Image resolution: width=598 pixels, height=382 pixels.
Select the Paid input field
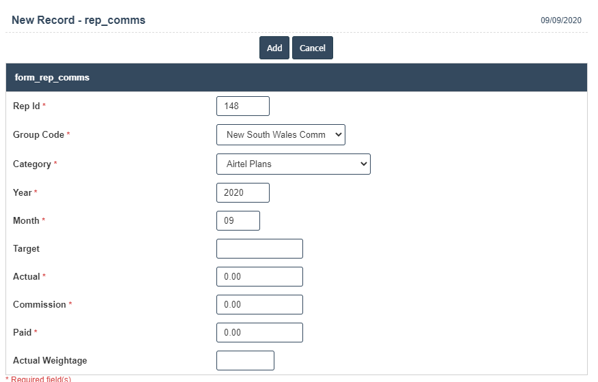pos(259,333)
